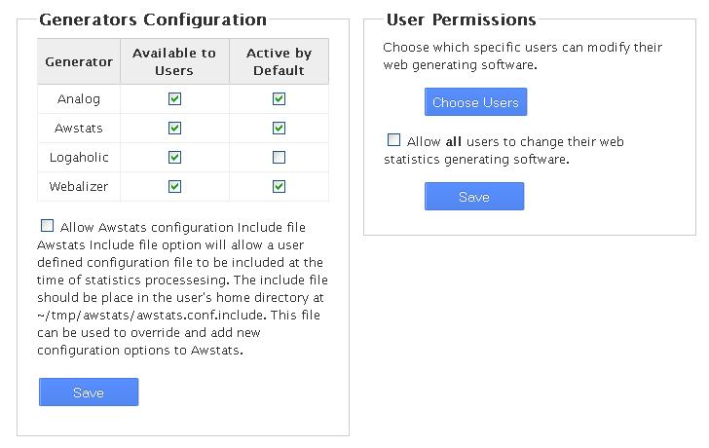709x448 pixels.
Task: Enable Allow Awstats configuration Include file
Action: click(48, 226)
